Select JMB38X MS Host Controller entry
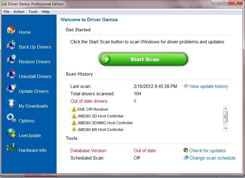The height and width of the screenshot is (178, 245). (101, 129)
